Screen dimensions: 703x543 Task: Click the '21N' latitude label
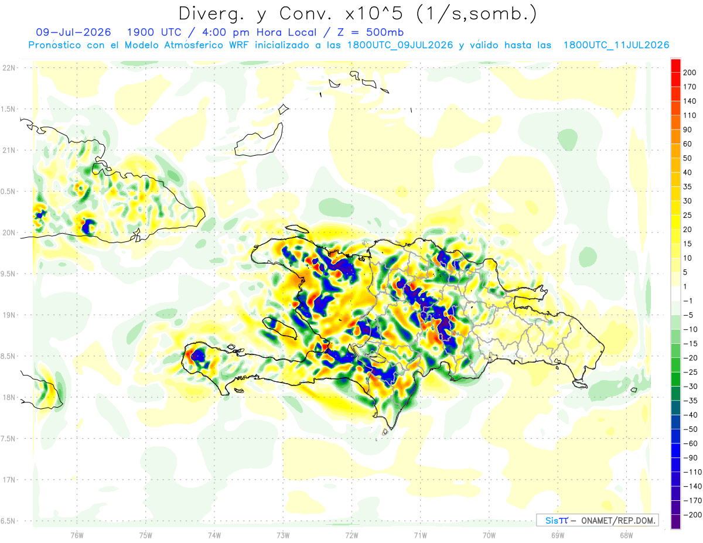point(9,151)
